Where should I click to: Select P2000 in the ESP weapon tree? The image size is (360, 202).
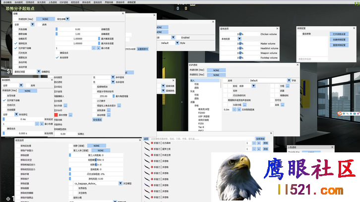click(201, 113)
